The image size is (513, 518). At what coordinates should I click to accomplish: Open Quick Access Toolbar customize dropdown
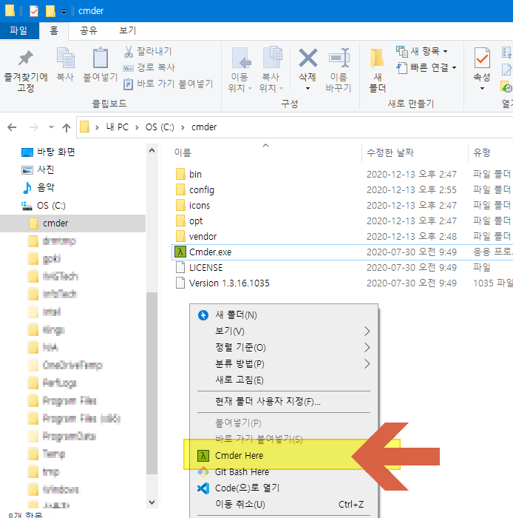(x=64, y=12)
